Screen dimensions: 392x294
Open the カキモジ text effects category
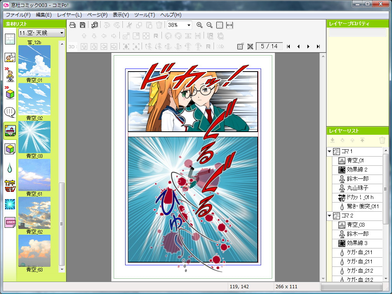(x=10, y=186)
